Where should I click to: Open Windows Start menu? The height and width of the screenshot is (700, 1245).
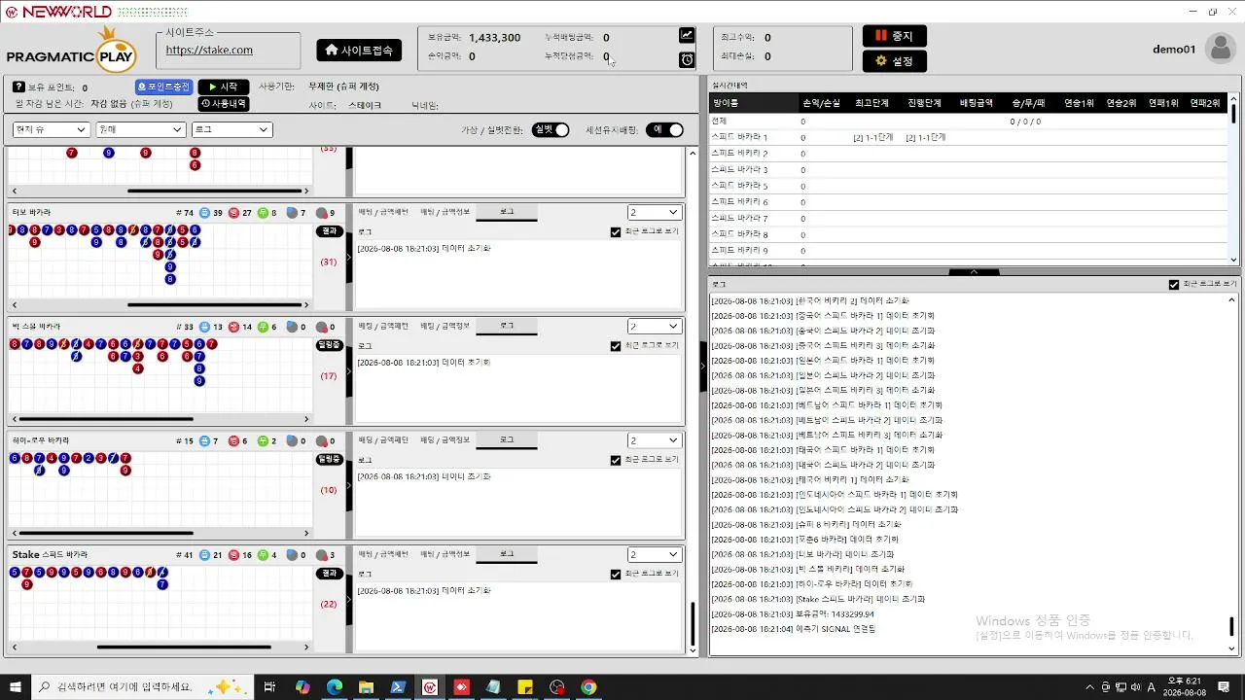click(x=16, y=687)
